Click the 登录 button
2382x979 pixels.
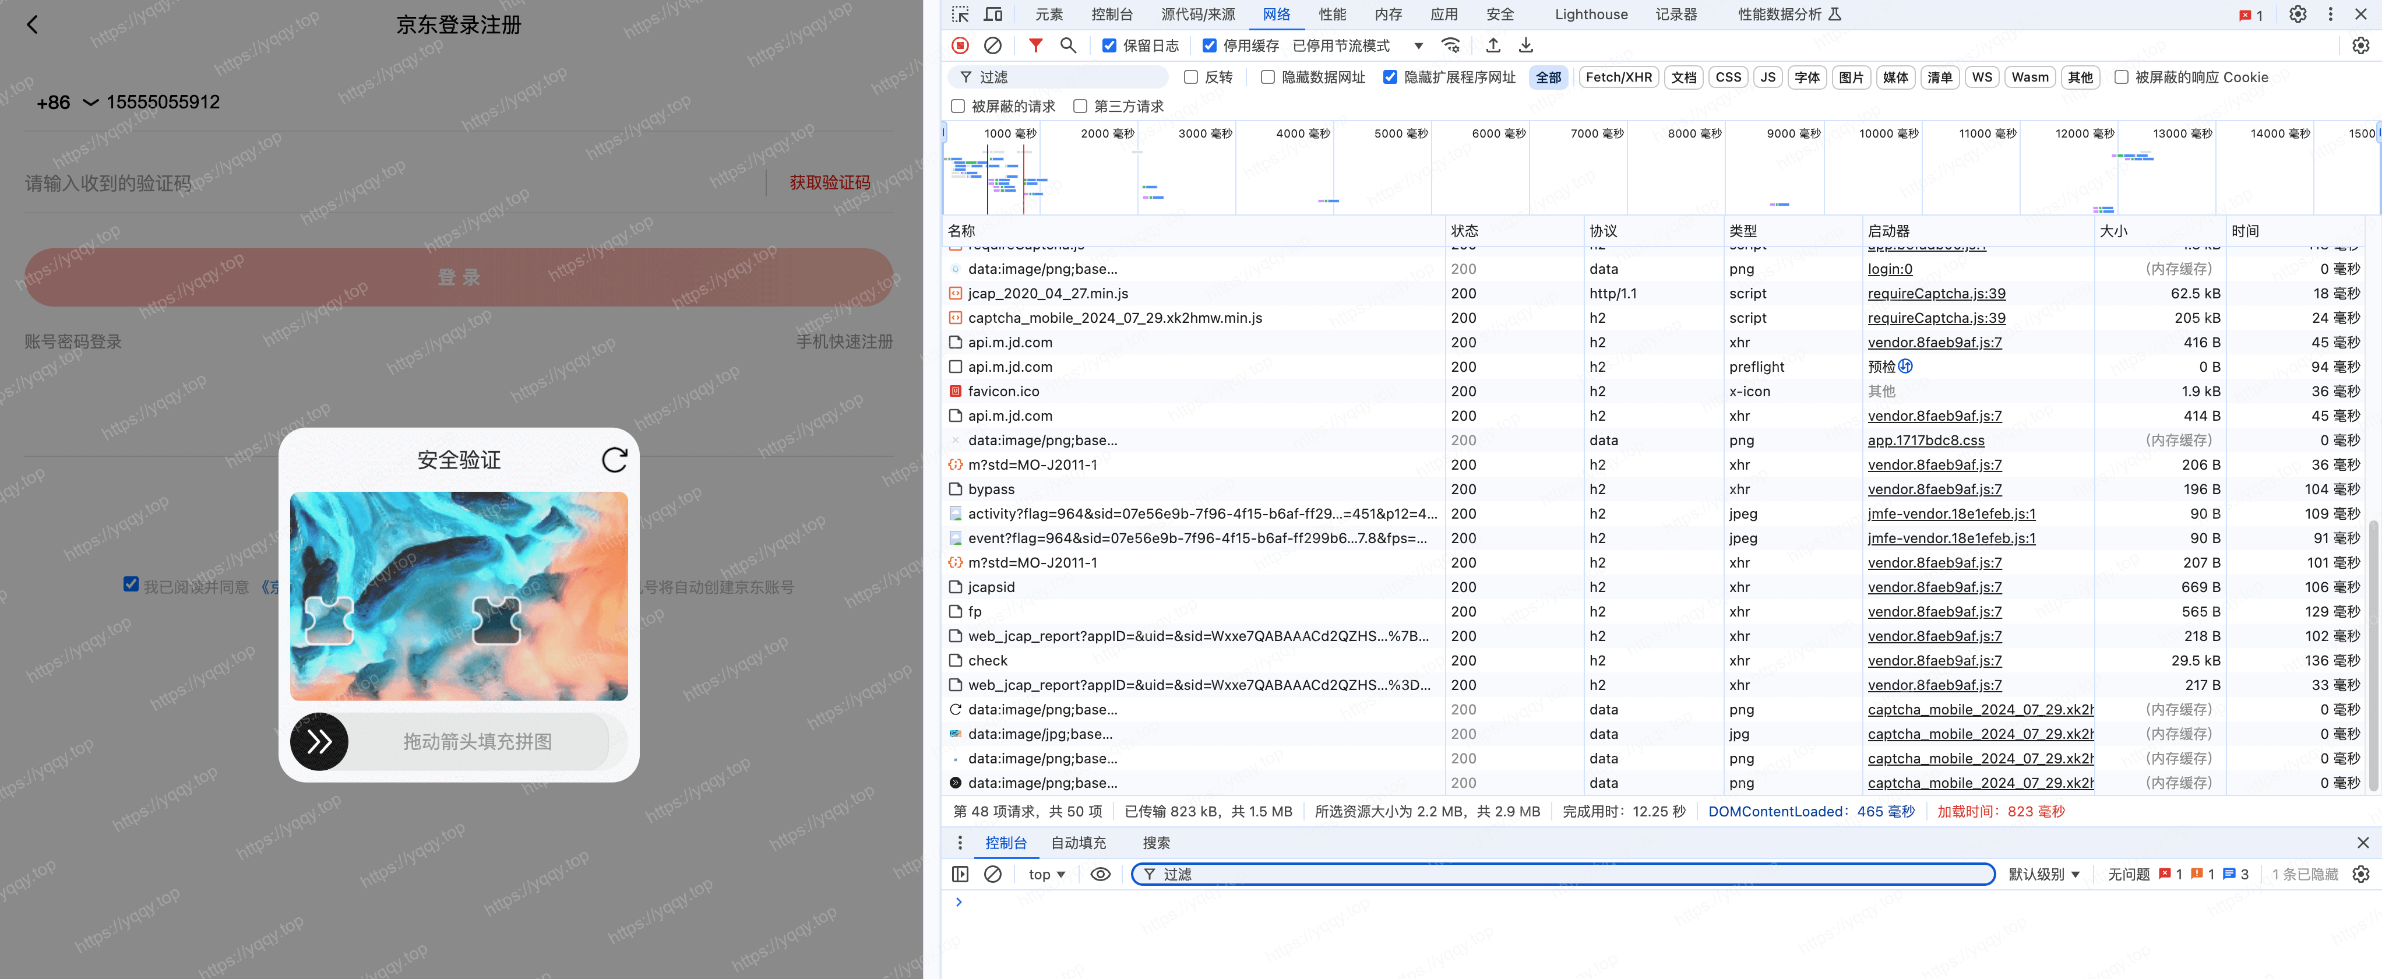(x=459, y=277)
